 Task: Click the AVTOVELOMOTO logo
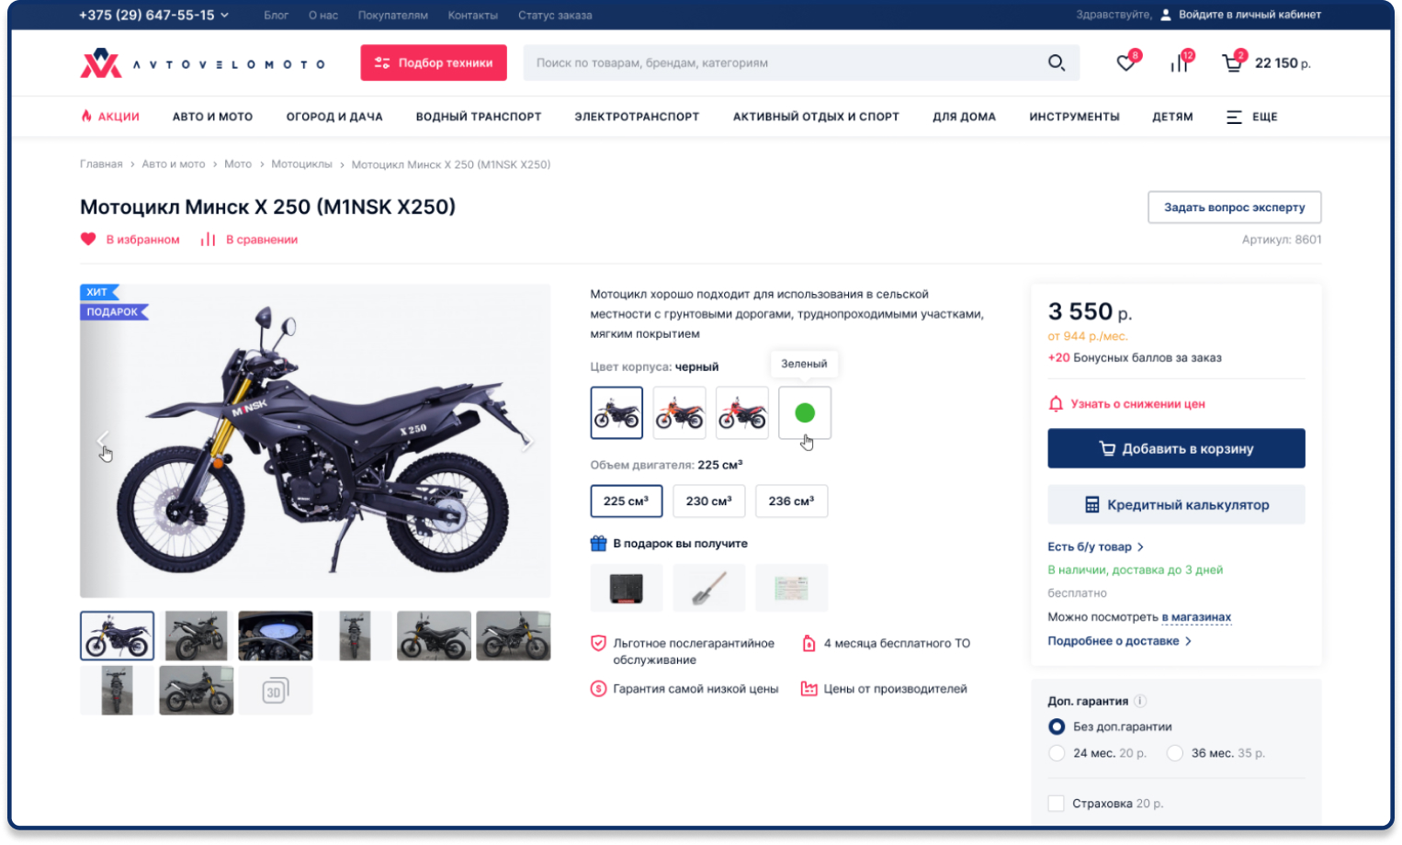203,63
